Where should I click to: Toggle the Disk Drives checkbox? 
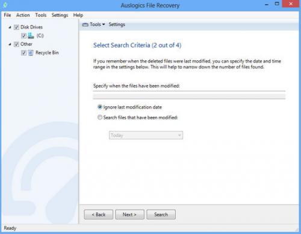pyautogui.click(x=16, y=27)
